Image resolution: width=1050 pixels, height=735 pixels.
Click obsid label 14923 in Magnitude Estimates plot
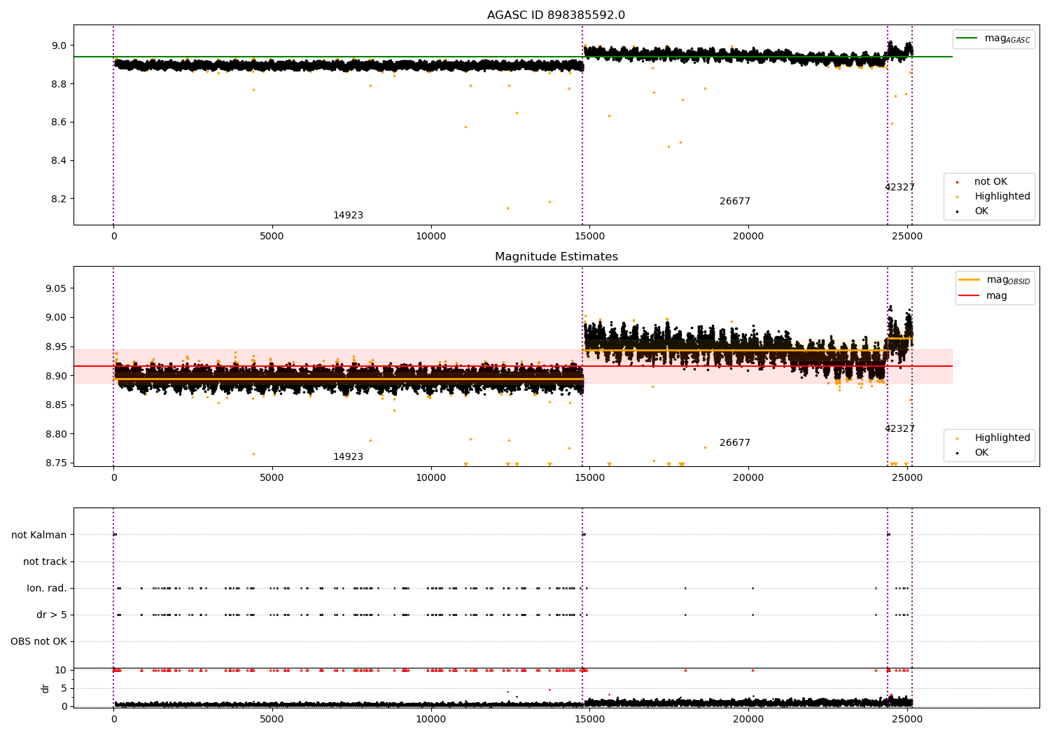[348, 457]
